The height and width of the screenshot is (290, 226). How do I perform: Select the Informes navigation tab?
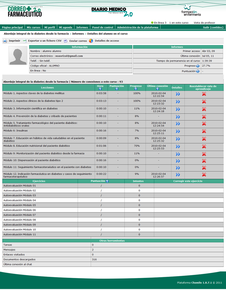(82, 27)
